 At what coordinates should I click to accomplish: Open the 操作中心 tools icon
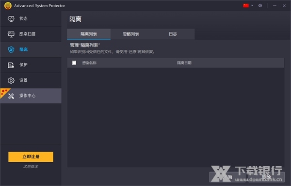pyautogui.click(x=11, y=96)
